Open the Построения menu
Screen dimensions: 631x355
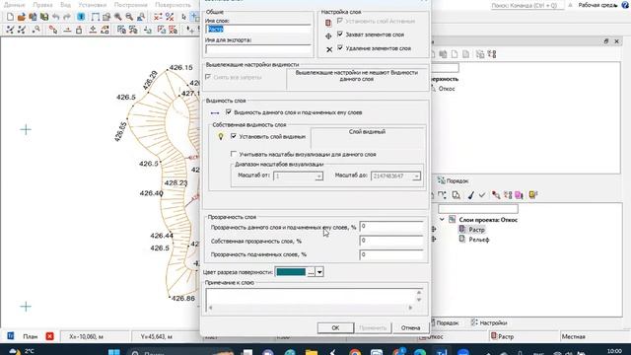[131, 5]
